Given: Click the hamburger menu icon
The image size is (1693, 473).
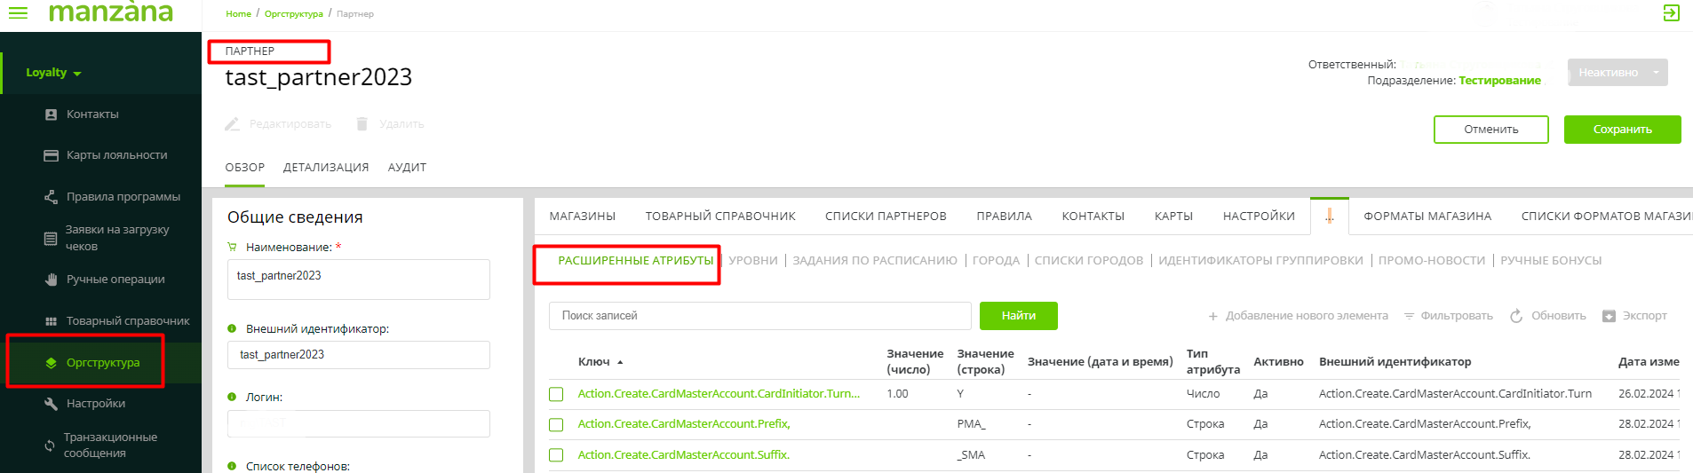Looking at the screenshot, I should pos(18,12).
